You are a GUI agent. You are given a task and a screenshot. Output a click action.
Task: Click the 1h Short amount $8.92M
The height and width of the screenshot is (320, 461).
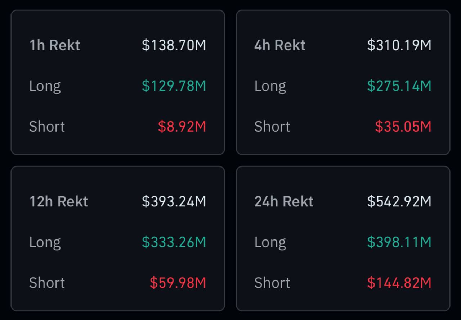click(x=182, y=127)
